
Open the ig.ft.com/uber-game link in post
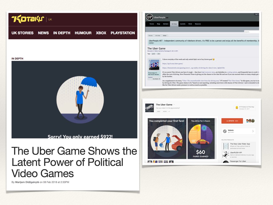pyautogui.click(x=172, y=64)
